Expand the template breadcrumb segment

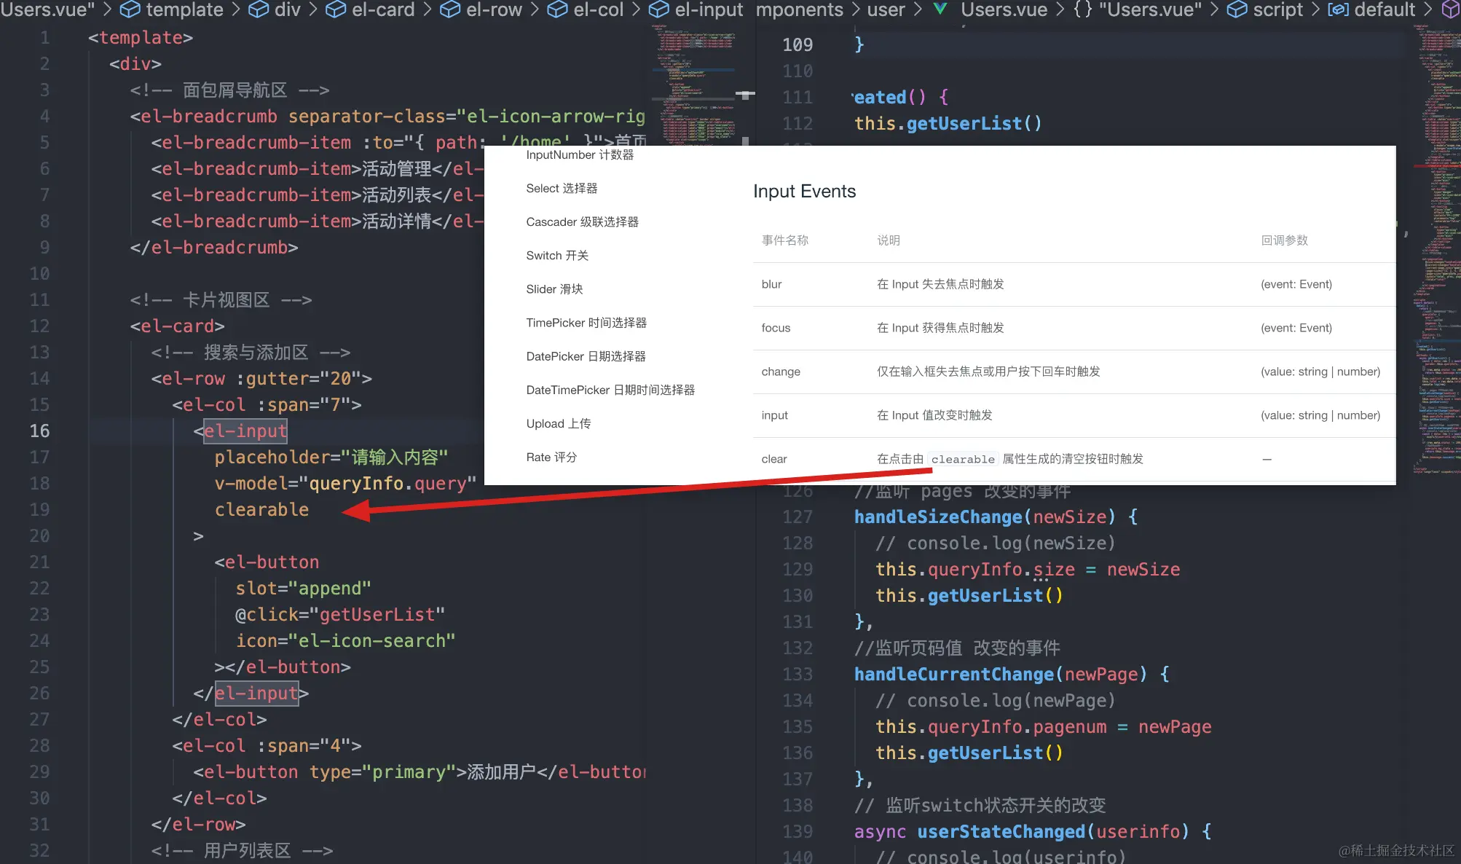pyautogui.click(x=184, y=9)
